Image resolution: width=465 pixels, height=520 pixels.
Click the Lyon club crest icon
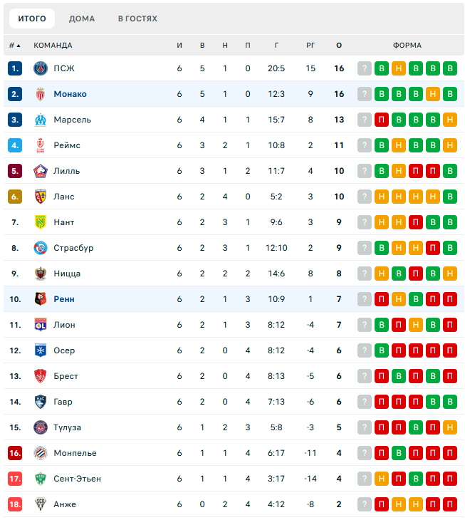coord(40,325)
